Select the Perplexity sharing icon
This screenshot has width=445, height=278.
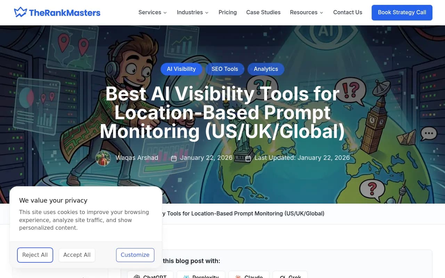pyautogui.click(x=186, y=276)
